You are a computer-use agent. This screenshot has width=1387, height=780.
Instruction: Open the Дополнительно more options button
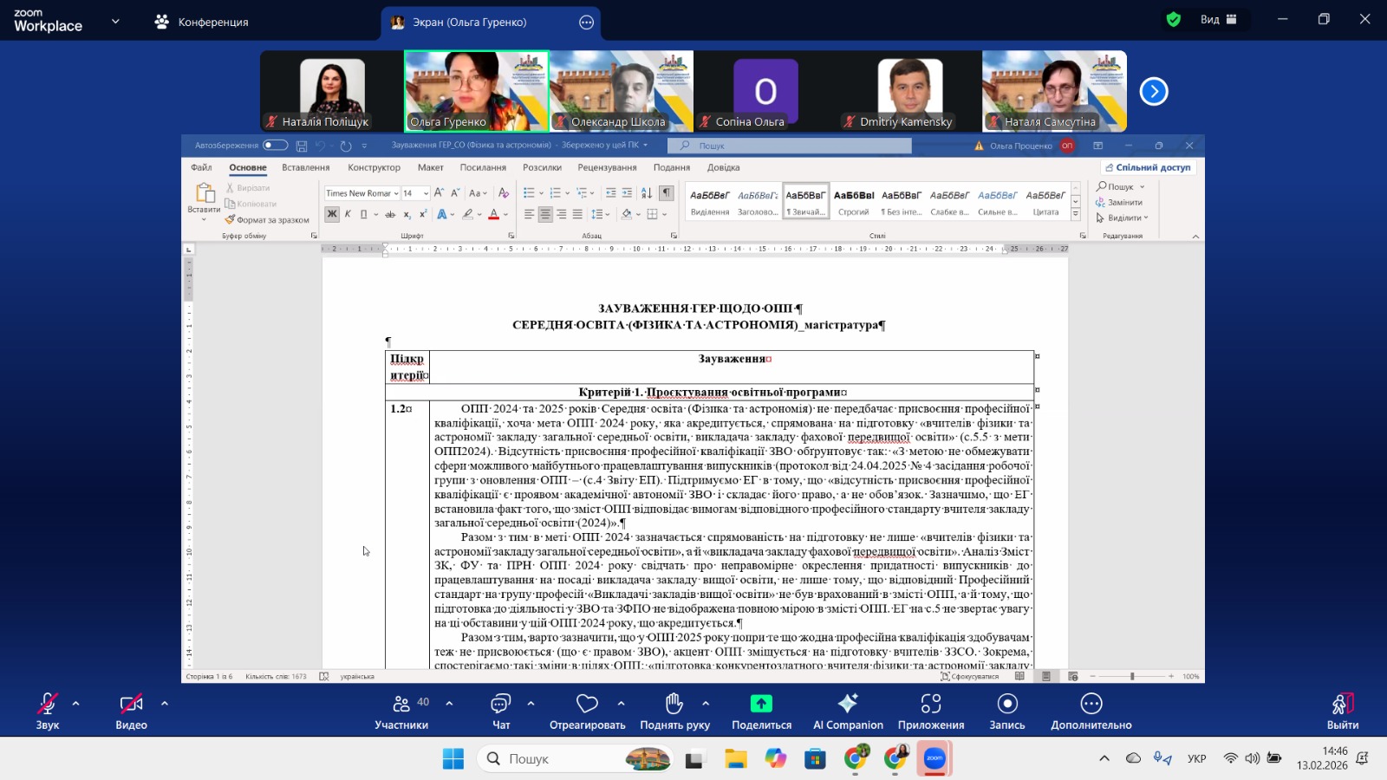click(1091, 711)
